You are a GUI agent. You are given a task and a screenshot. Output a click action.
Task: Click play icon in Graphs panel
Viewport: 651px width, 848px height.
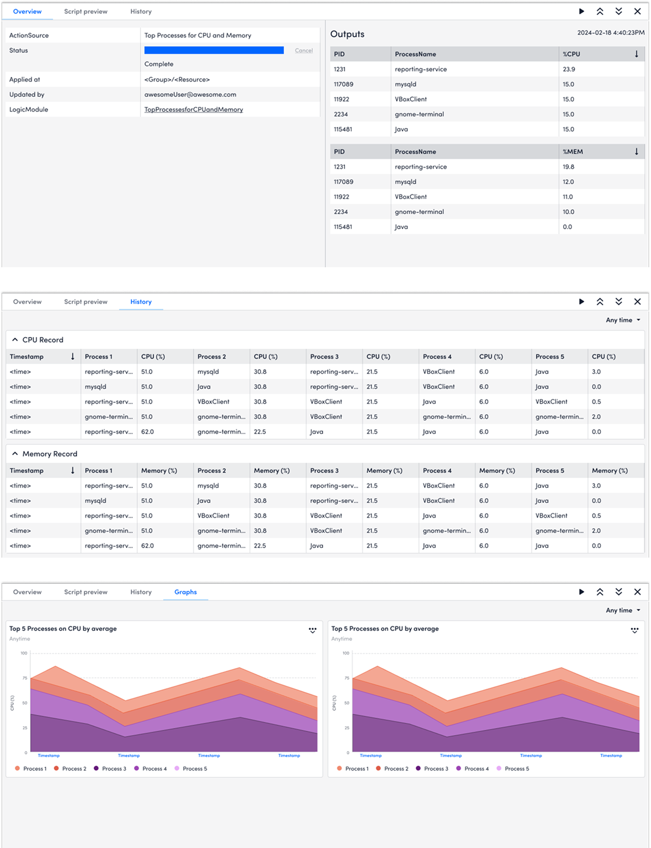(x=581, y=591)
